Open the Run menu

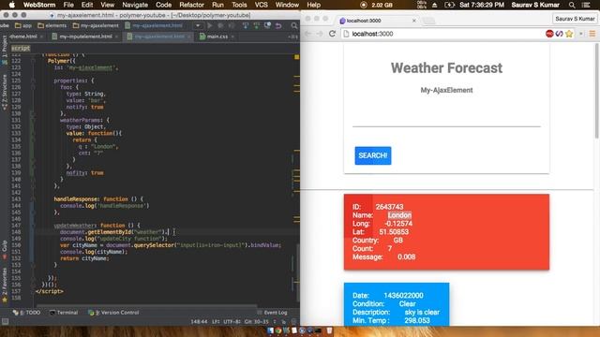217,5
